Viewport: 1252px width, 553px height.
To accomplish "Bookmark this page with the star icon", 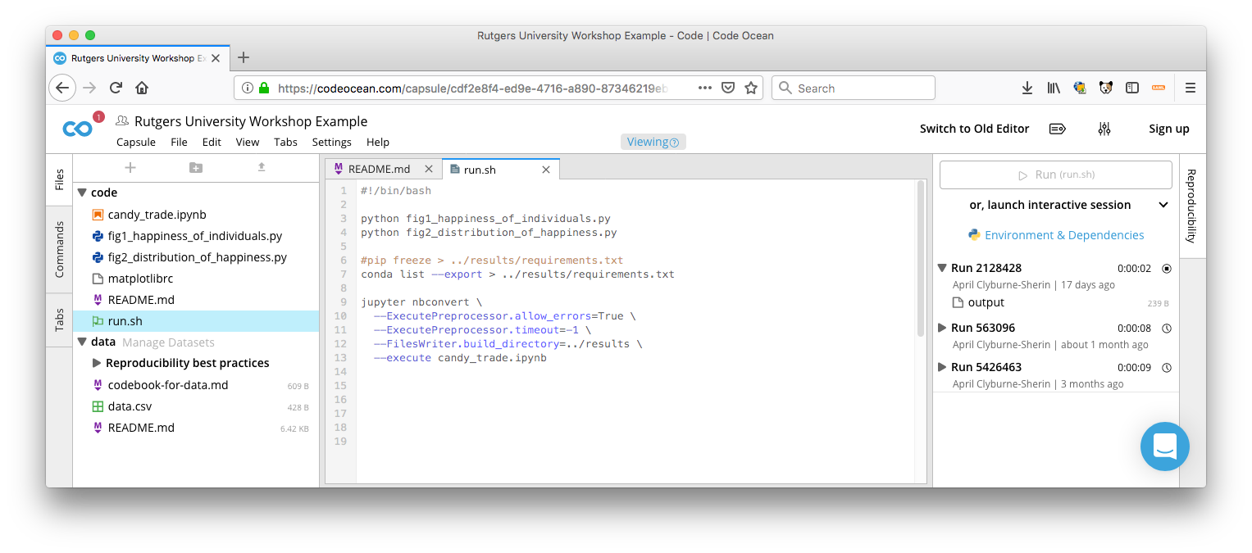I will tap(751, 88).
